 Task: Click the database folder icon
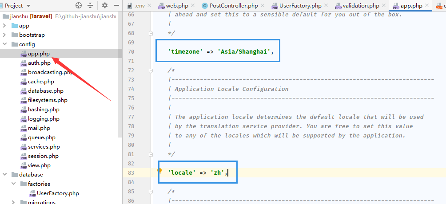pos(15,175)
